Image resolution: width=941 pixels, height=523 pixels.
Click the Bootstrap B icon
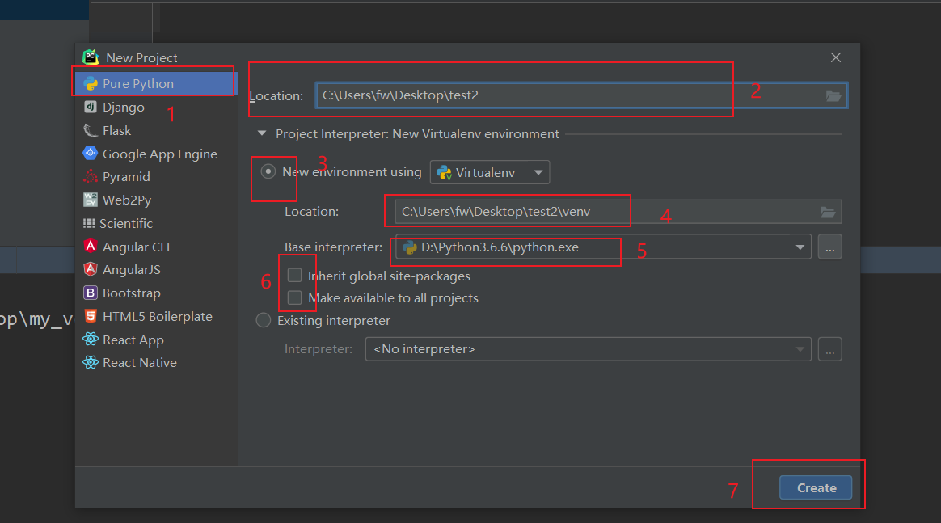tap(90, 293)
